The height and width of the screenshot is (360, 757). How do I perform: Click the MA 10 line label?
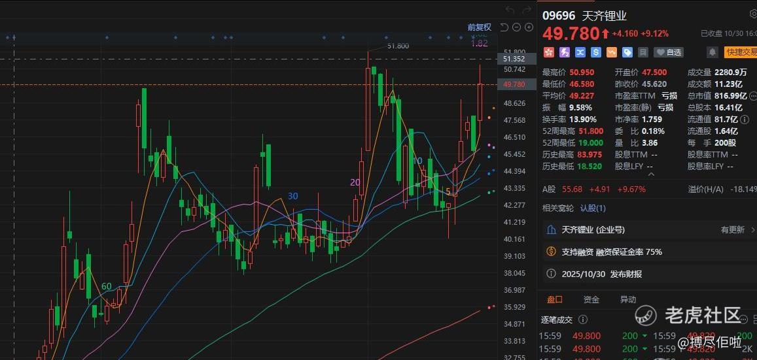tap(417, 161)
